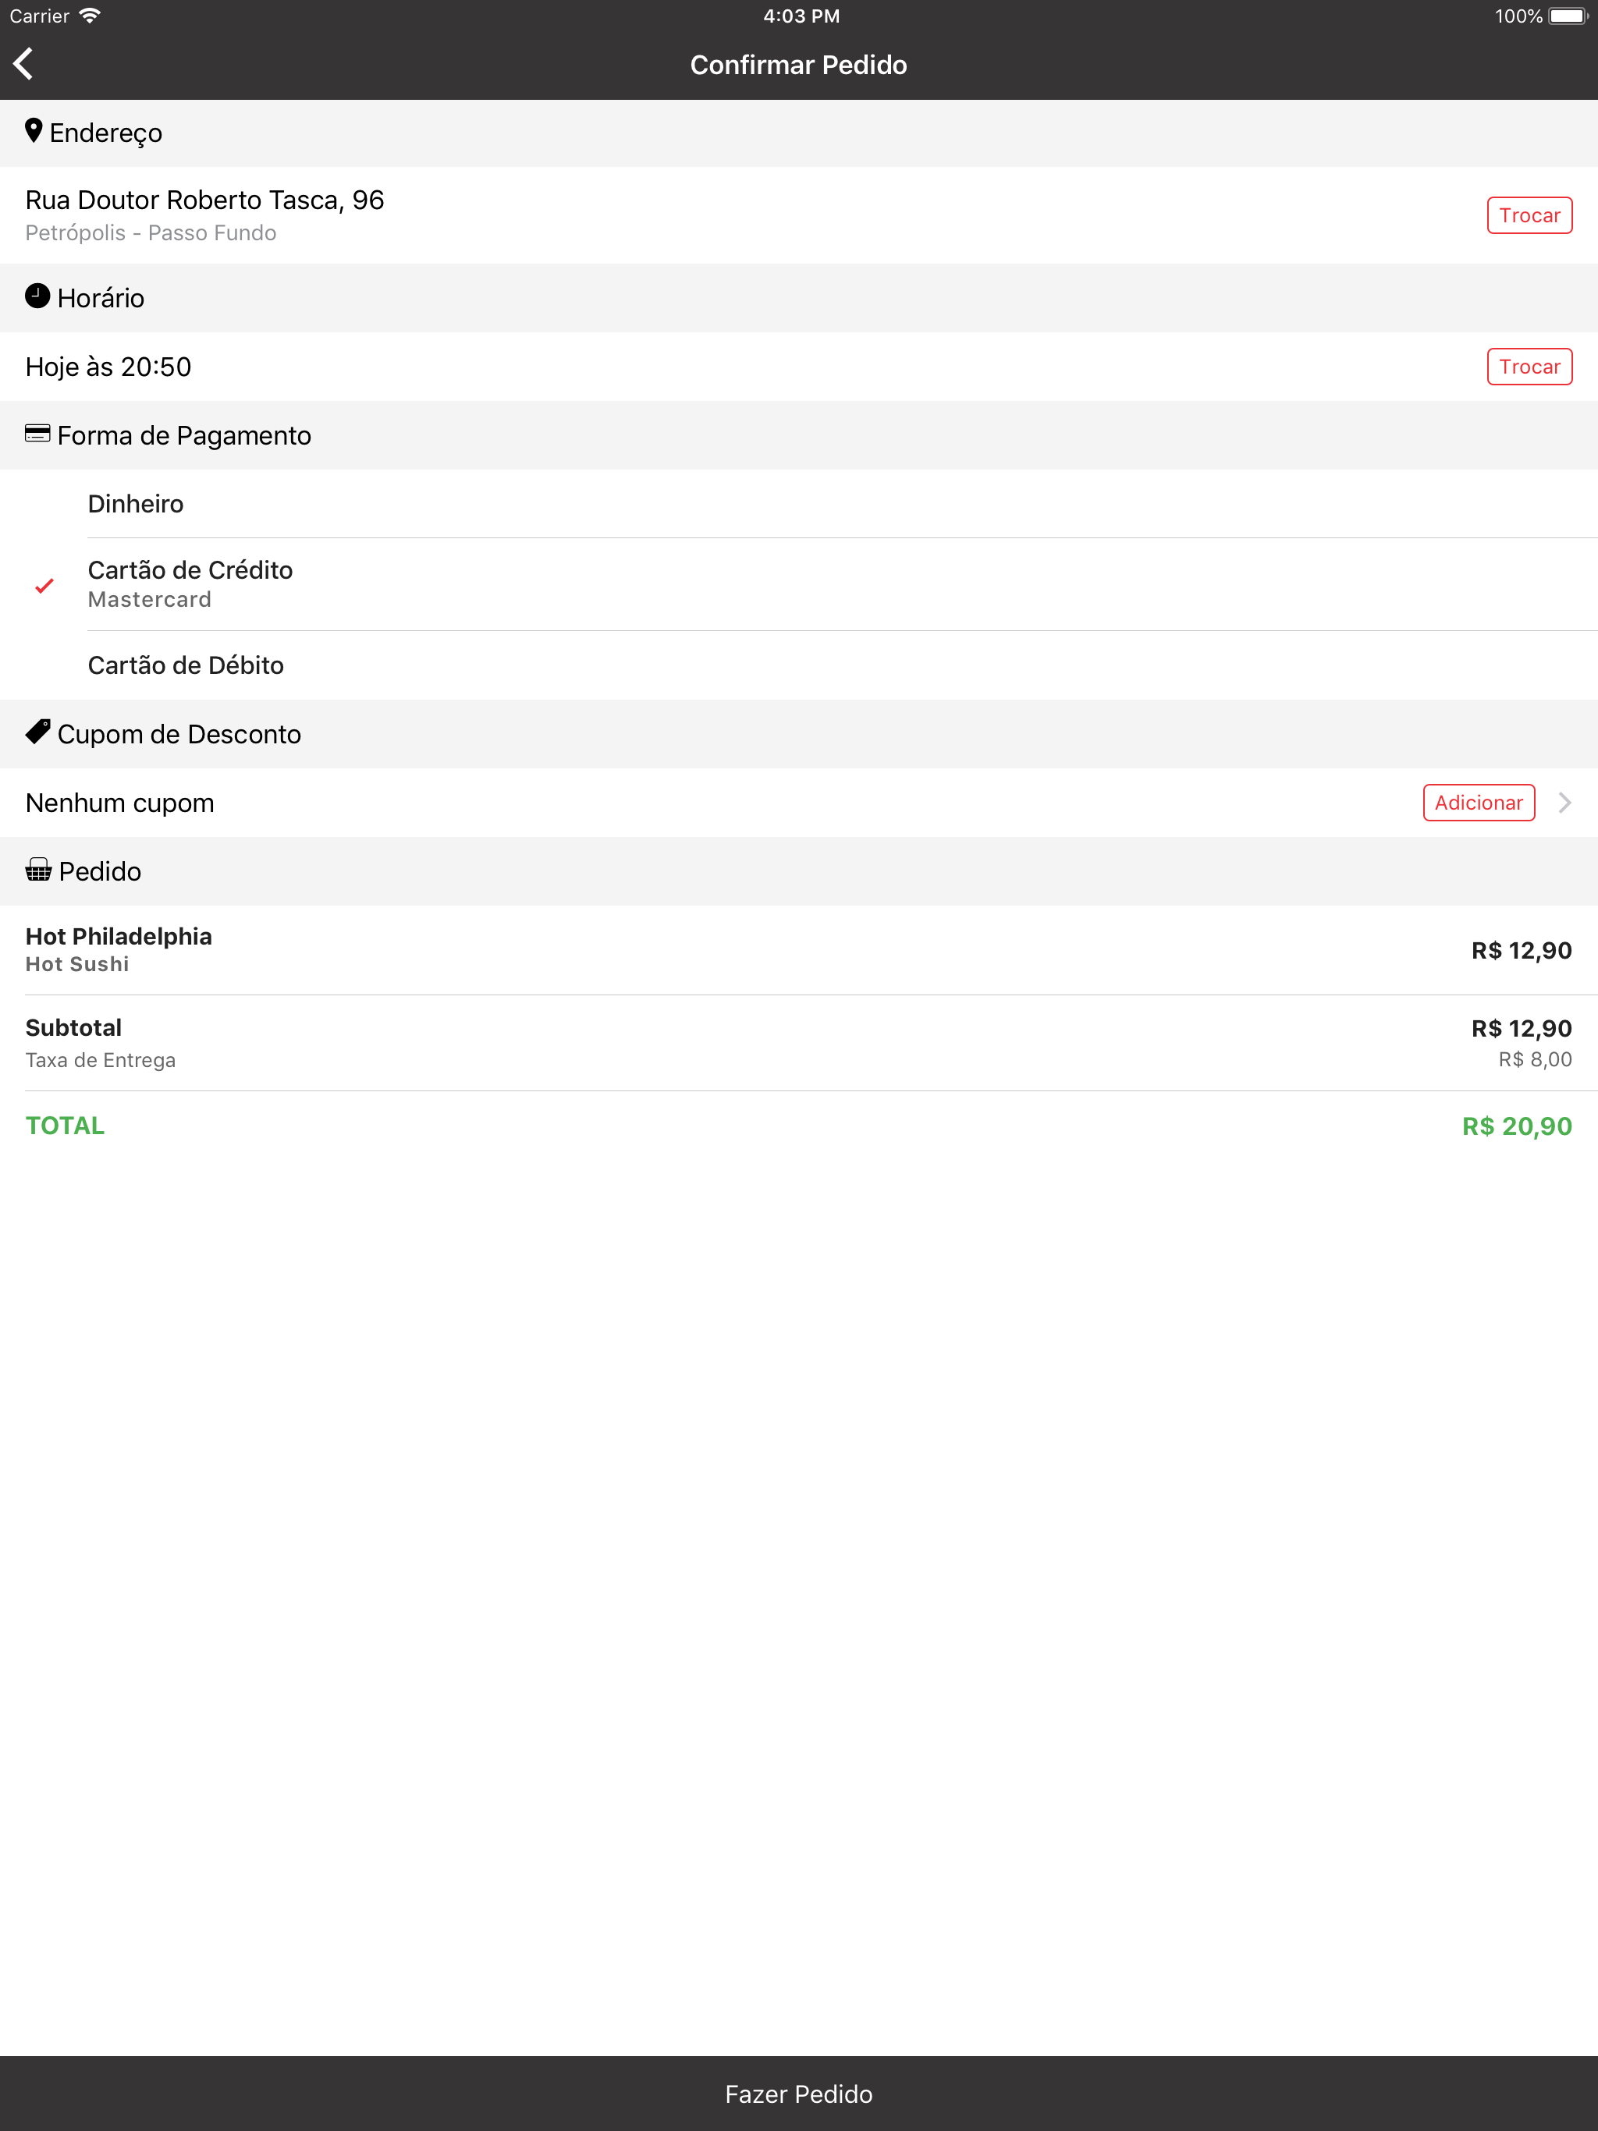Change the delivery address with Trocar

pos(1529,216)
